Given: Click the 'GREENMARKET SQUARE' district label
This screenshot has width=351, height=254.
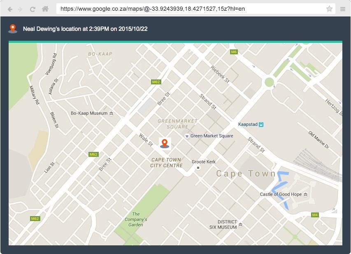Looking at the screenshot, I should 177,124.
